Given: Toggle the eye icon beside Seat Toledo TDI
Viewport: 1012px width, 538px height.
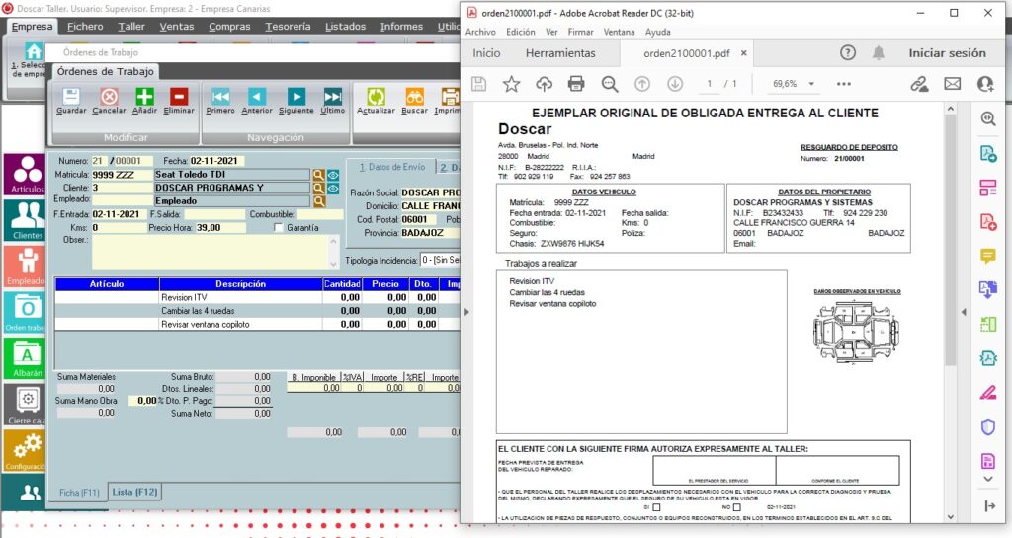Looking at the screenshot, I should 333,174.
